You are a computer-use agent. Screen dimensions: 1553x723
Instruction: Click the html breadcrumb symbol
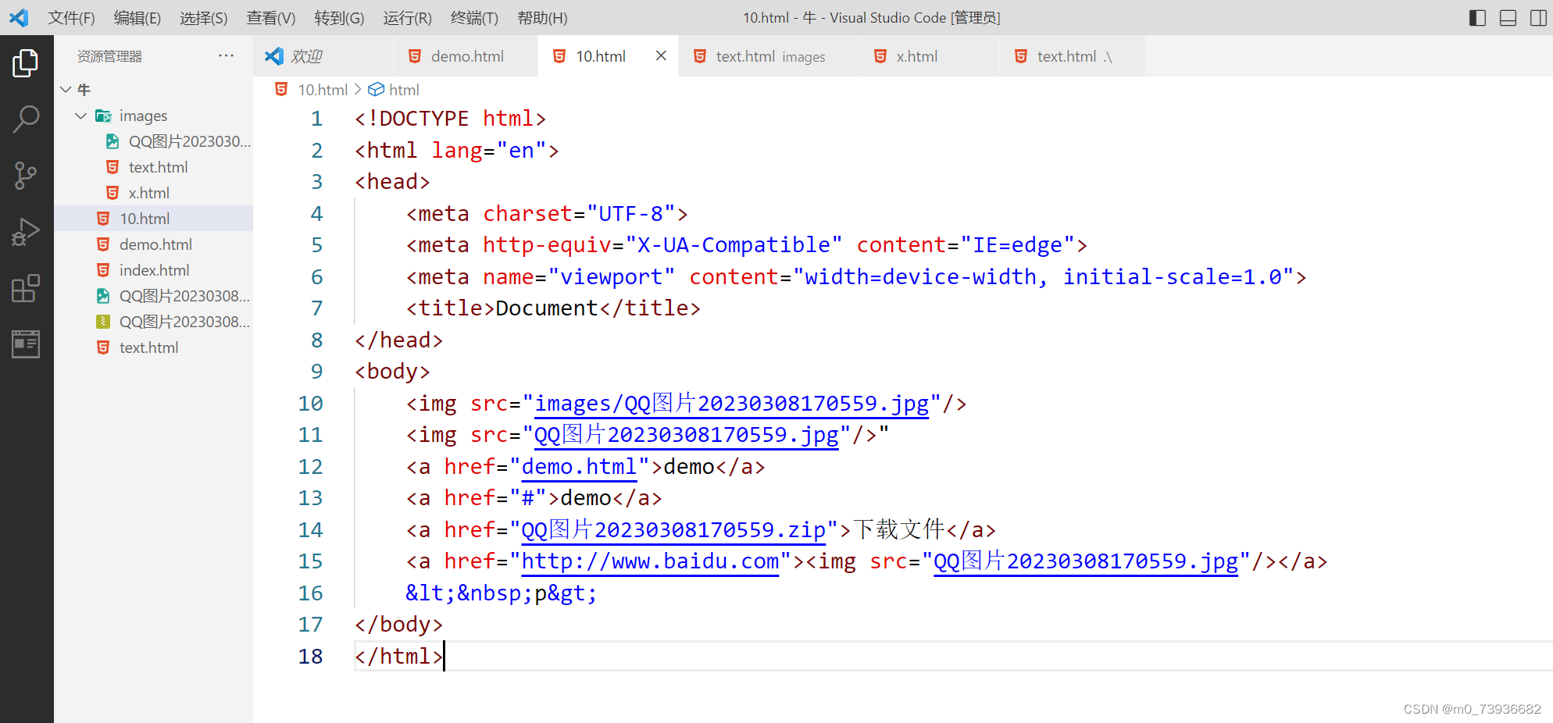coord(404,90)
